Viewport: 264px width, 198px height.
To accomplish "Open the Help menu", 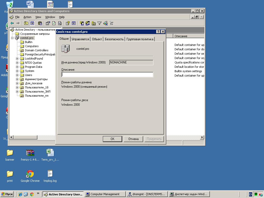I will tap(62, 17).
